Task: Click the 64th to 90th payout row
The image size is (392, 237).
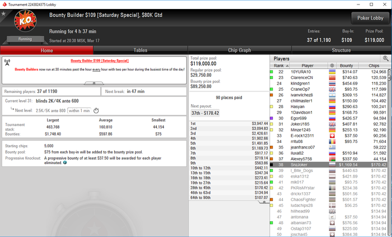Action: pos(229,197)
